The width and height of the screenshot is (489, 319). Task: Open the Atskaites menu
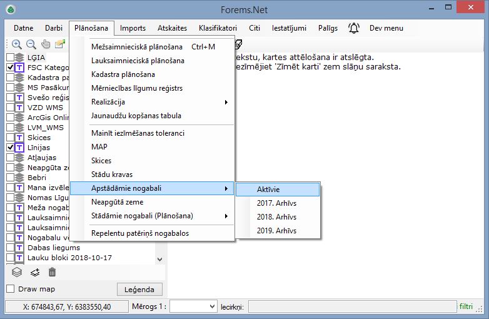pos(172,28)
